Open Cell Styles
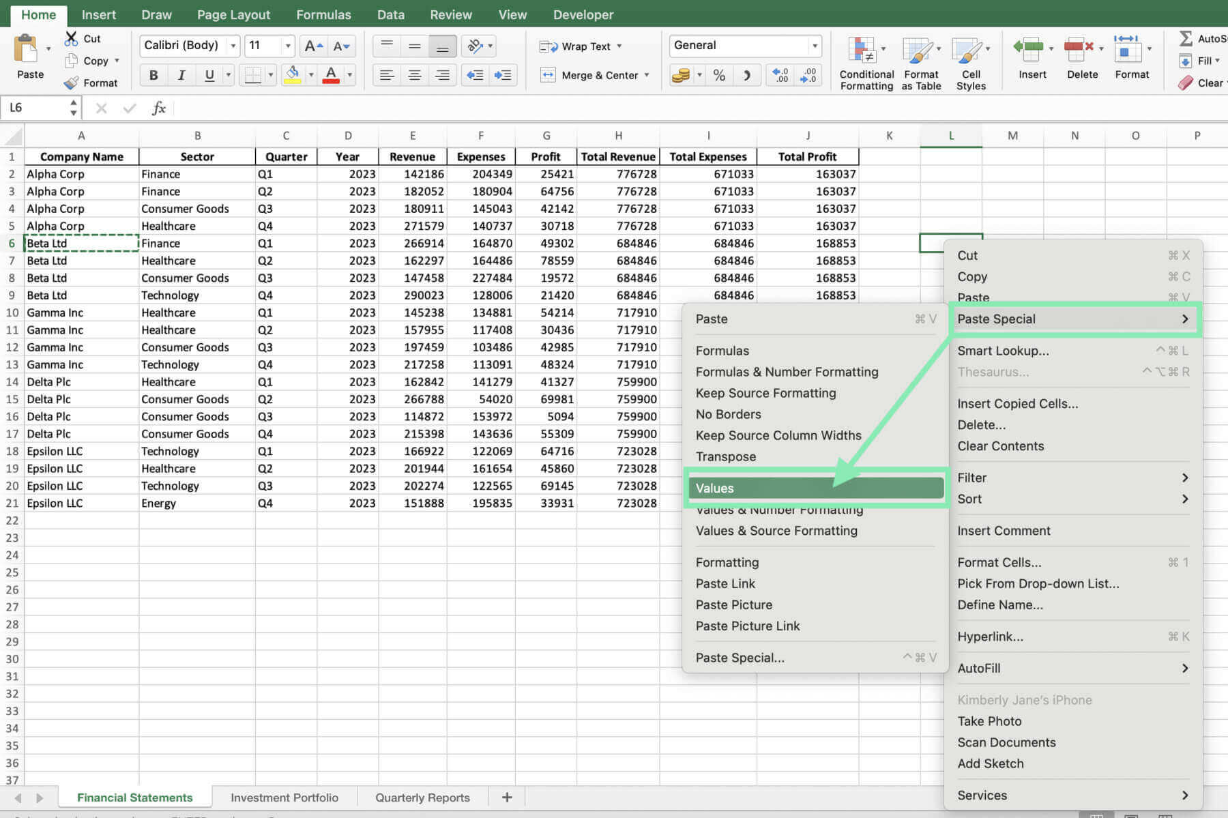Viewport: 1228px width, 818px height. (x=971, y=63)
